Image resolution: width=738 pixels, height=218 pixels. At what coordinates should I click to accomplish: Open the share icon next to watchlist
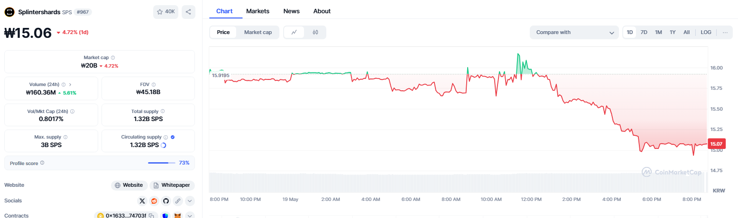point(188,12)
